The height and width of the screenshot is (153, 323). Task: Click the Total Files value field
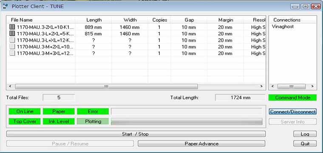click(59, 98)
